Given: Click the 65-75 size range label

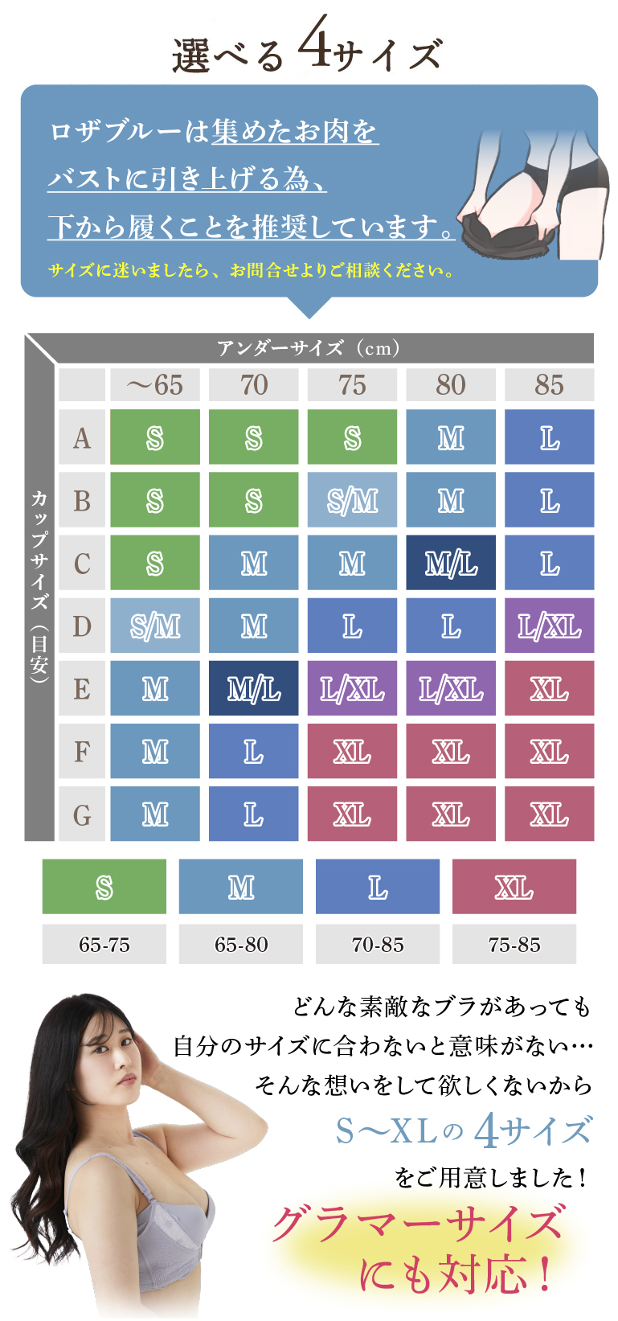Looking at the screenshot, I should click(104, 944).
